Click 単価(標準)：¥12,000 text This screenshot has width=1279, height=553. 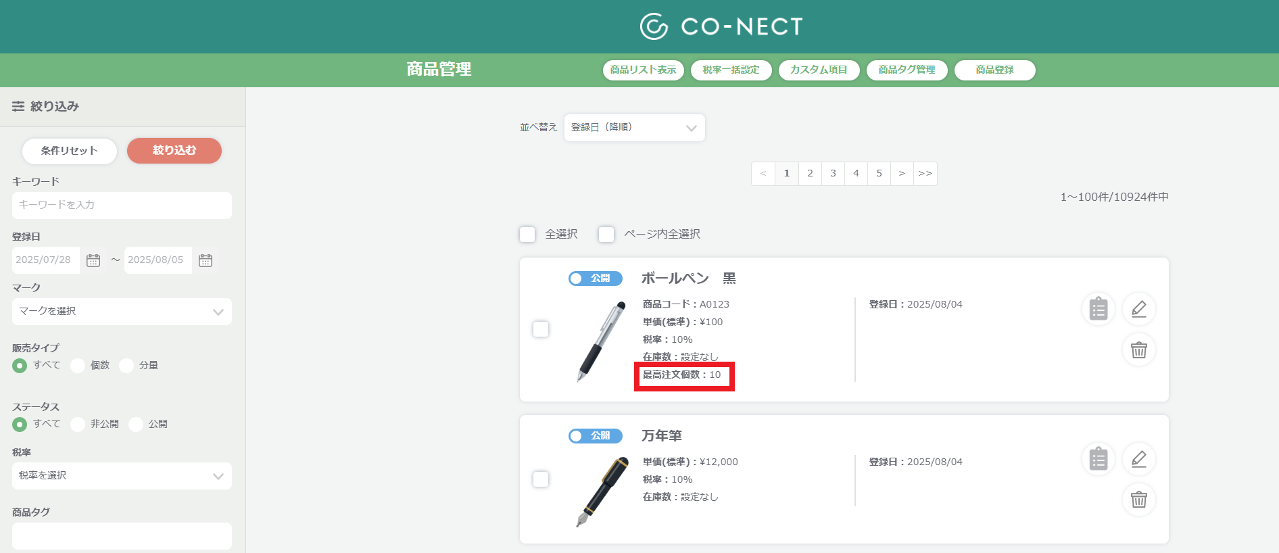pyautogui.click(x=690, y=462)
